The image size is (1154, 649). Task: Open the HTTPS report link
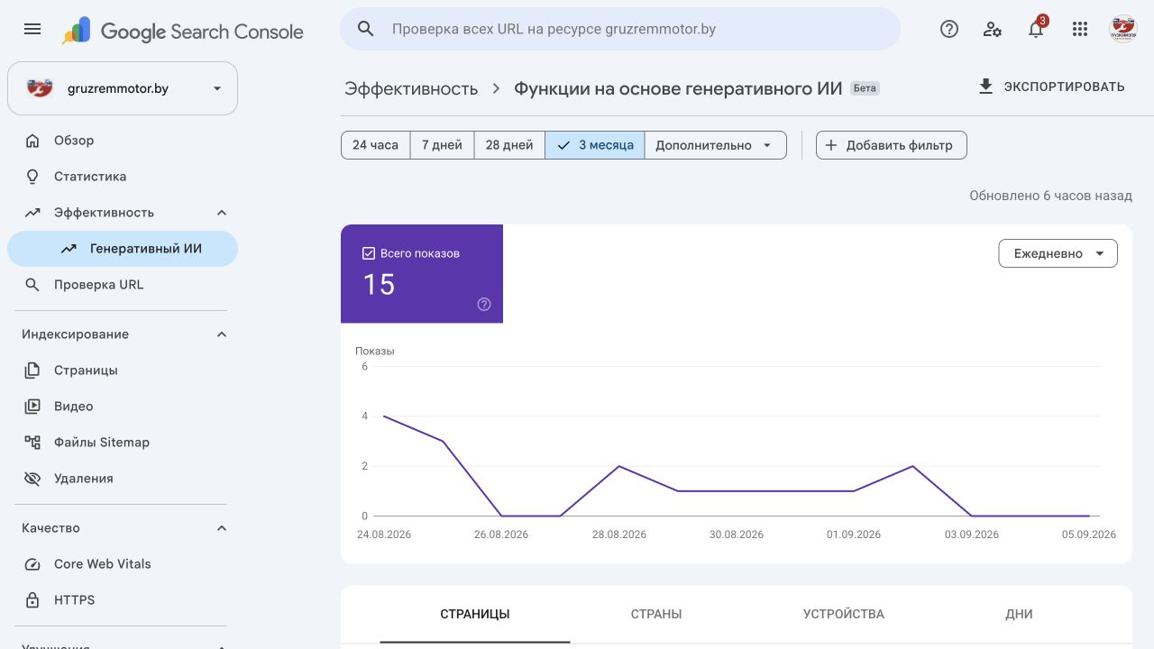123,600
